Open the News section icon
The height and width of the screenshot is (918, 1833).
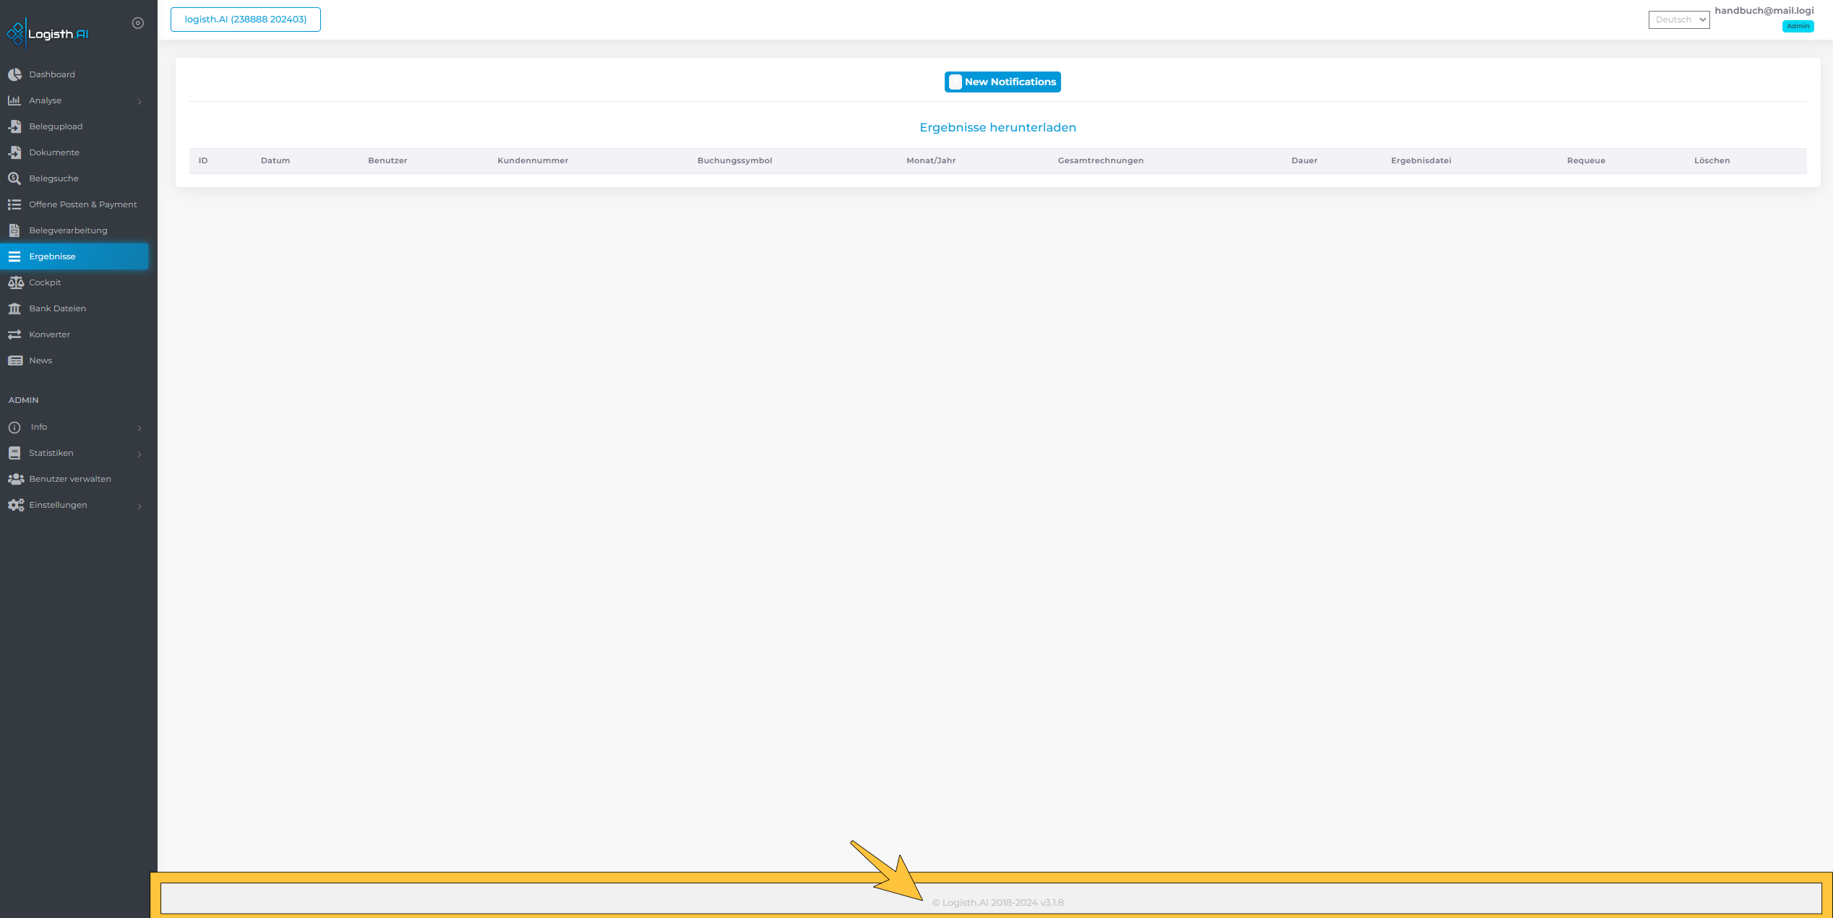coord(15,360)
